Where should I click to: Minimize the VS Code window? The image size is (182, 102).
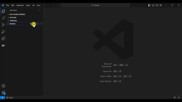166,5
